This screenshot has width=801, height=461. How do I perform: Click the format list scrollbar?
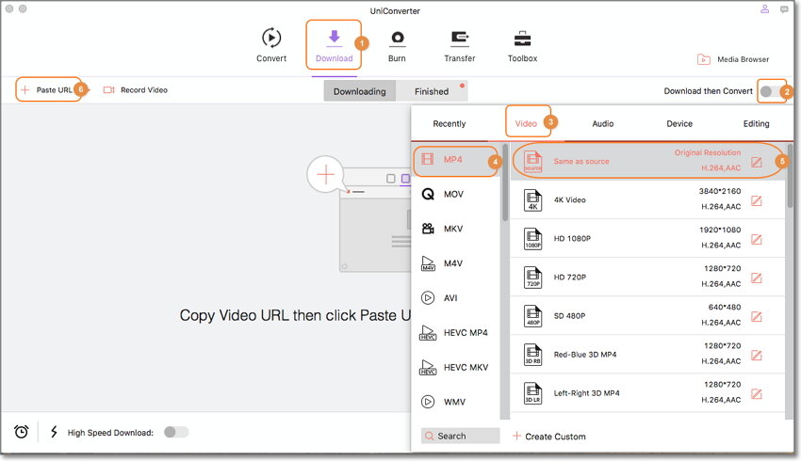point(505,183)
